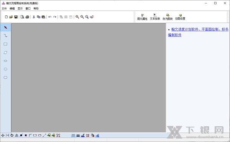
Task: Save the file with the floppy disk icon
Action: pos(16,17)
